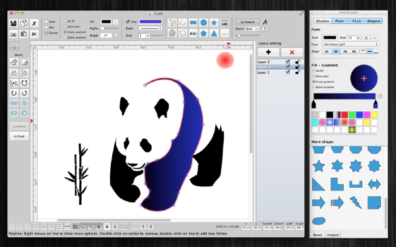Click the Alpha slider handle

click(x=102, y=28)
